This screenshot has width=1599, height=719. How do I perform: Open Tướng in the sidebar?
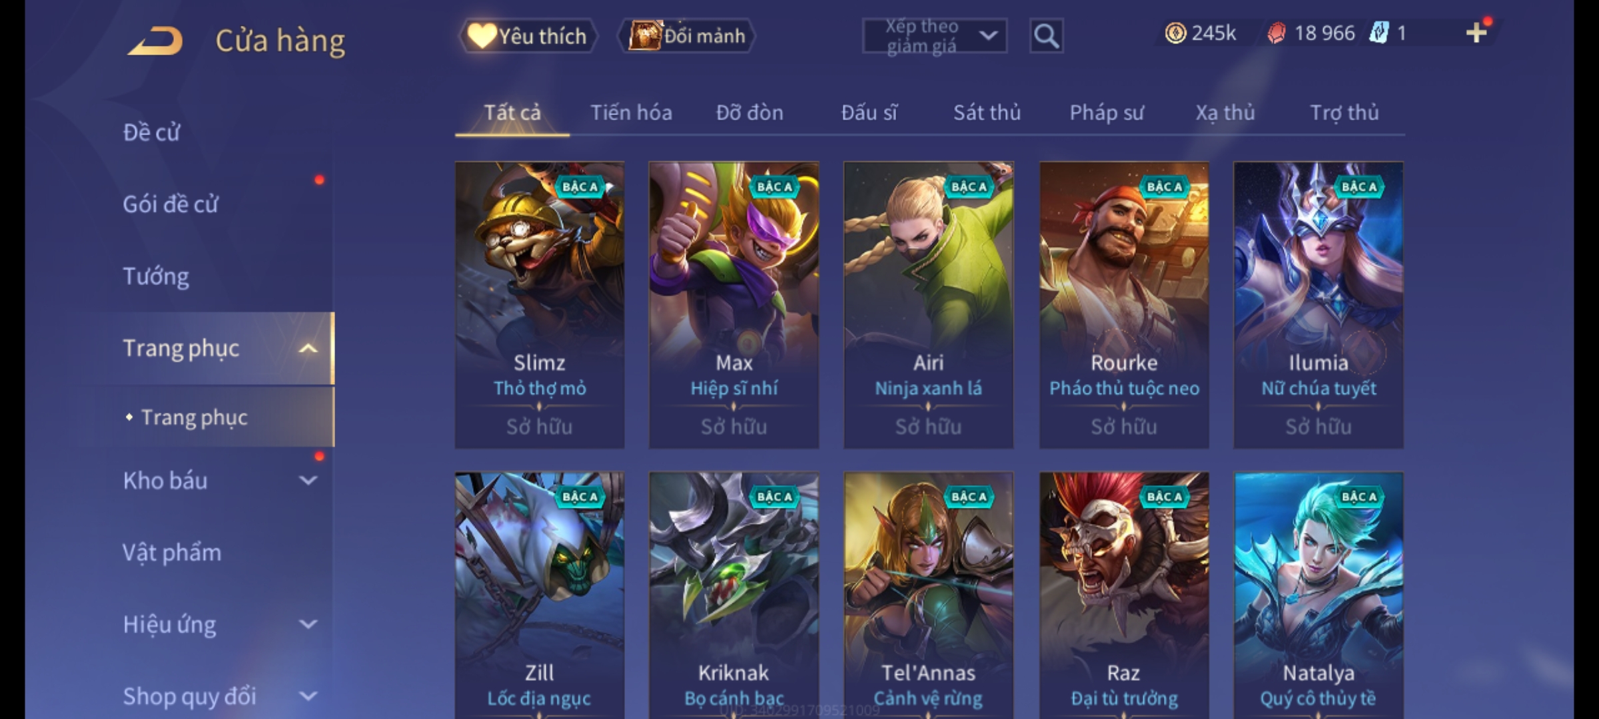coord(156,276)
